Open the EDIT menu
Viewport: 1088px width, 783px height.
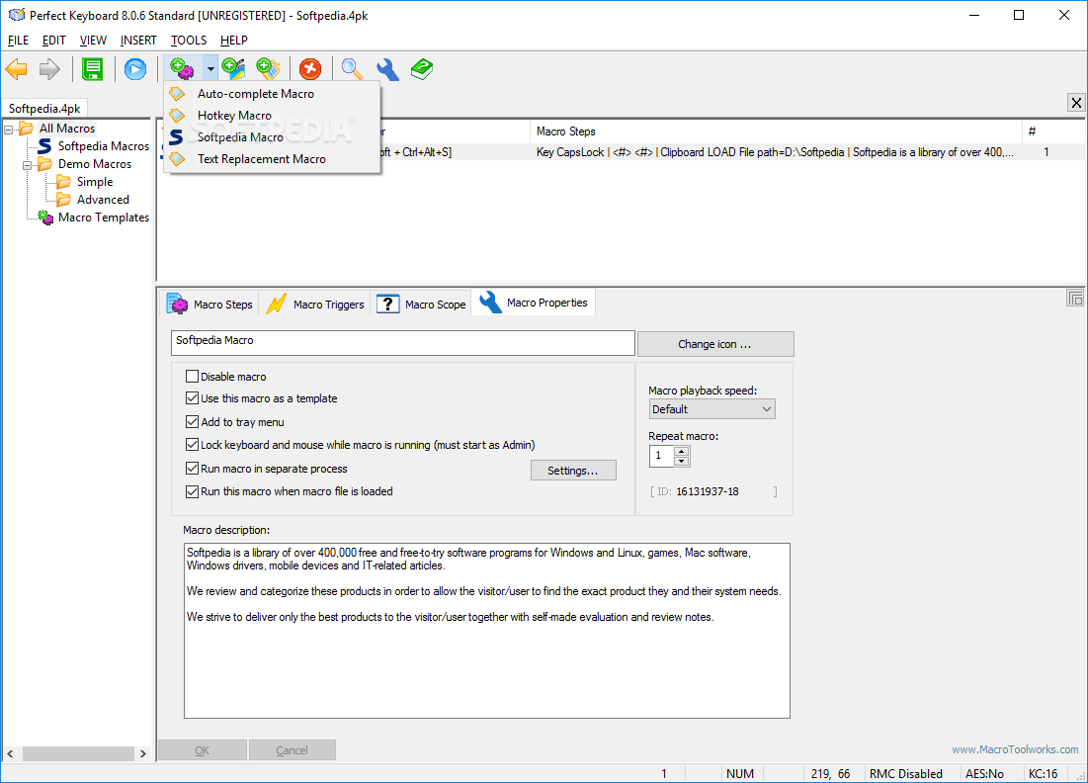tap(54, 41)
